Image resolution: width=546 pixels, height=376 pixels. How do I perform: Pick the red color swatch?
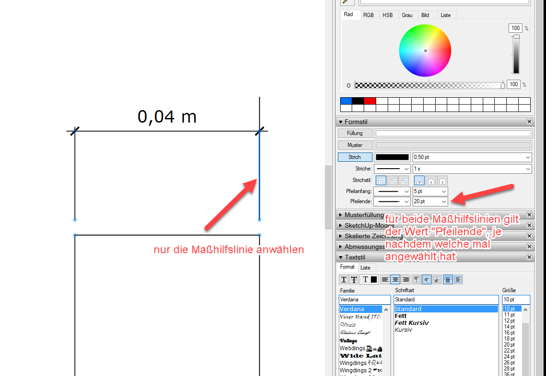[370, 101]
